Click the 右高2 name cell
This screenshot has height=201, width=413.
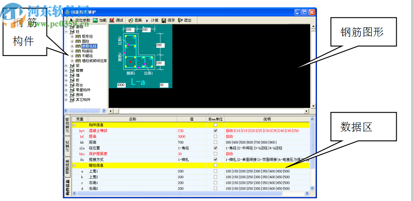point(133,189)
